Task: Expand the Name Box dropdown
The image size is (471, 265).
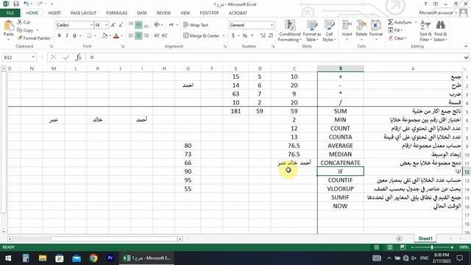Action: (33, 57)
